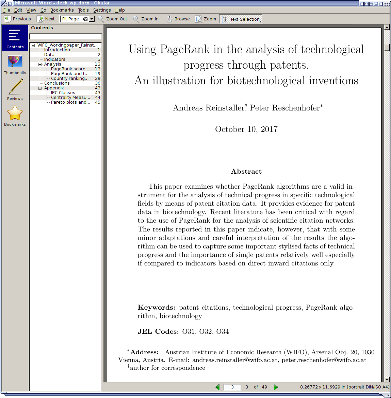391x398 pixels.
Task: Show the Contents sidebar panel
Action: click(x=15, y=38)
